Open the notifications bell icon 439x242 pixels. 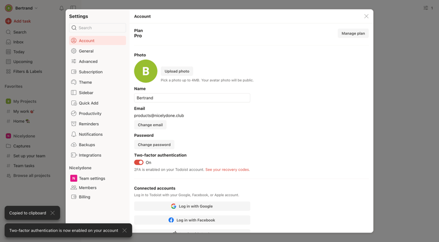61,8
